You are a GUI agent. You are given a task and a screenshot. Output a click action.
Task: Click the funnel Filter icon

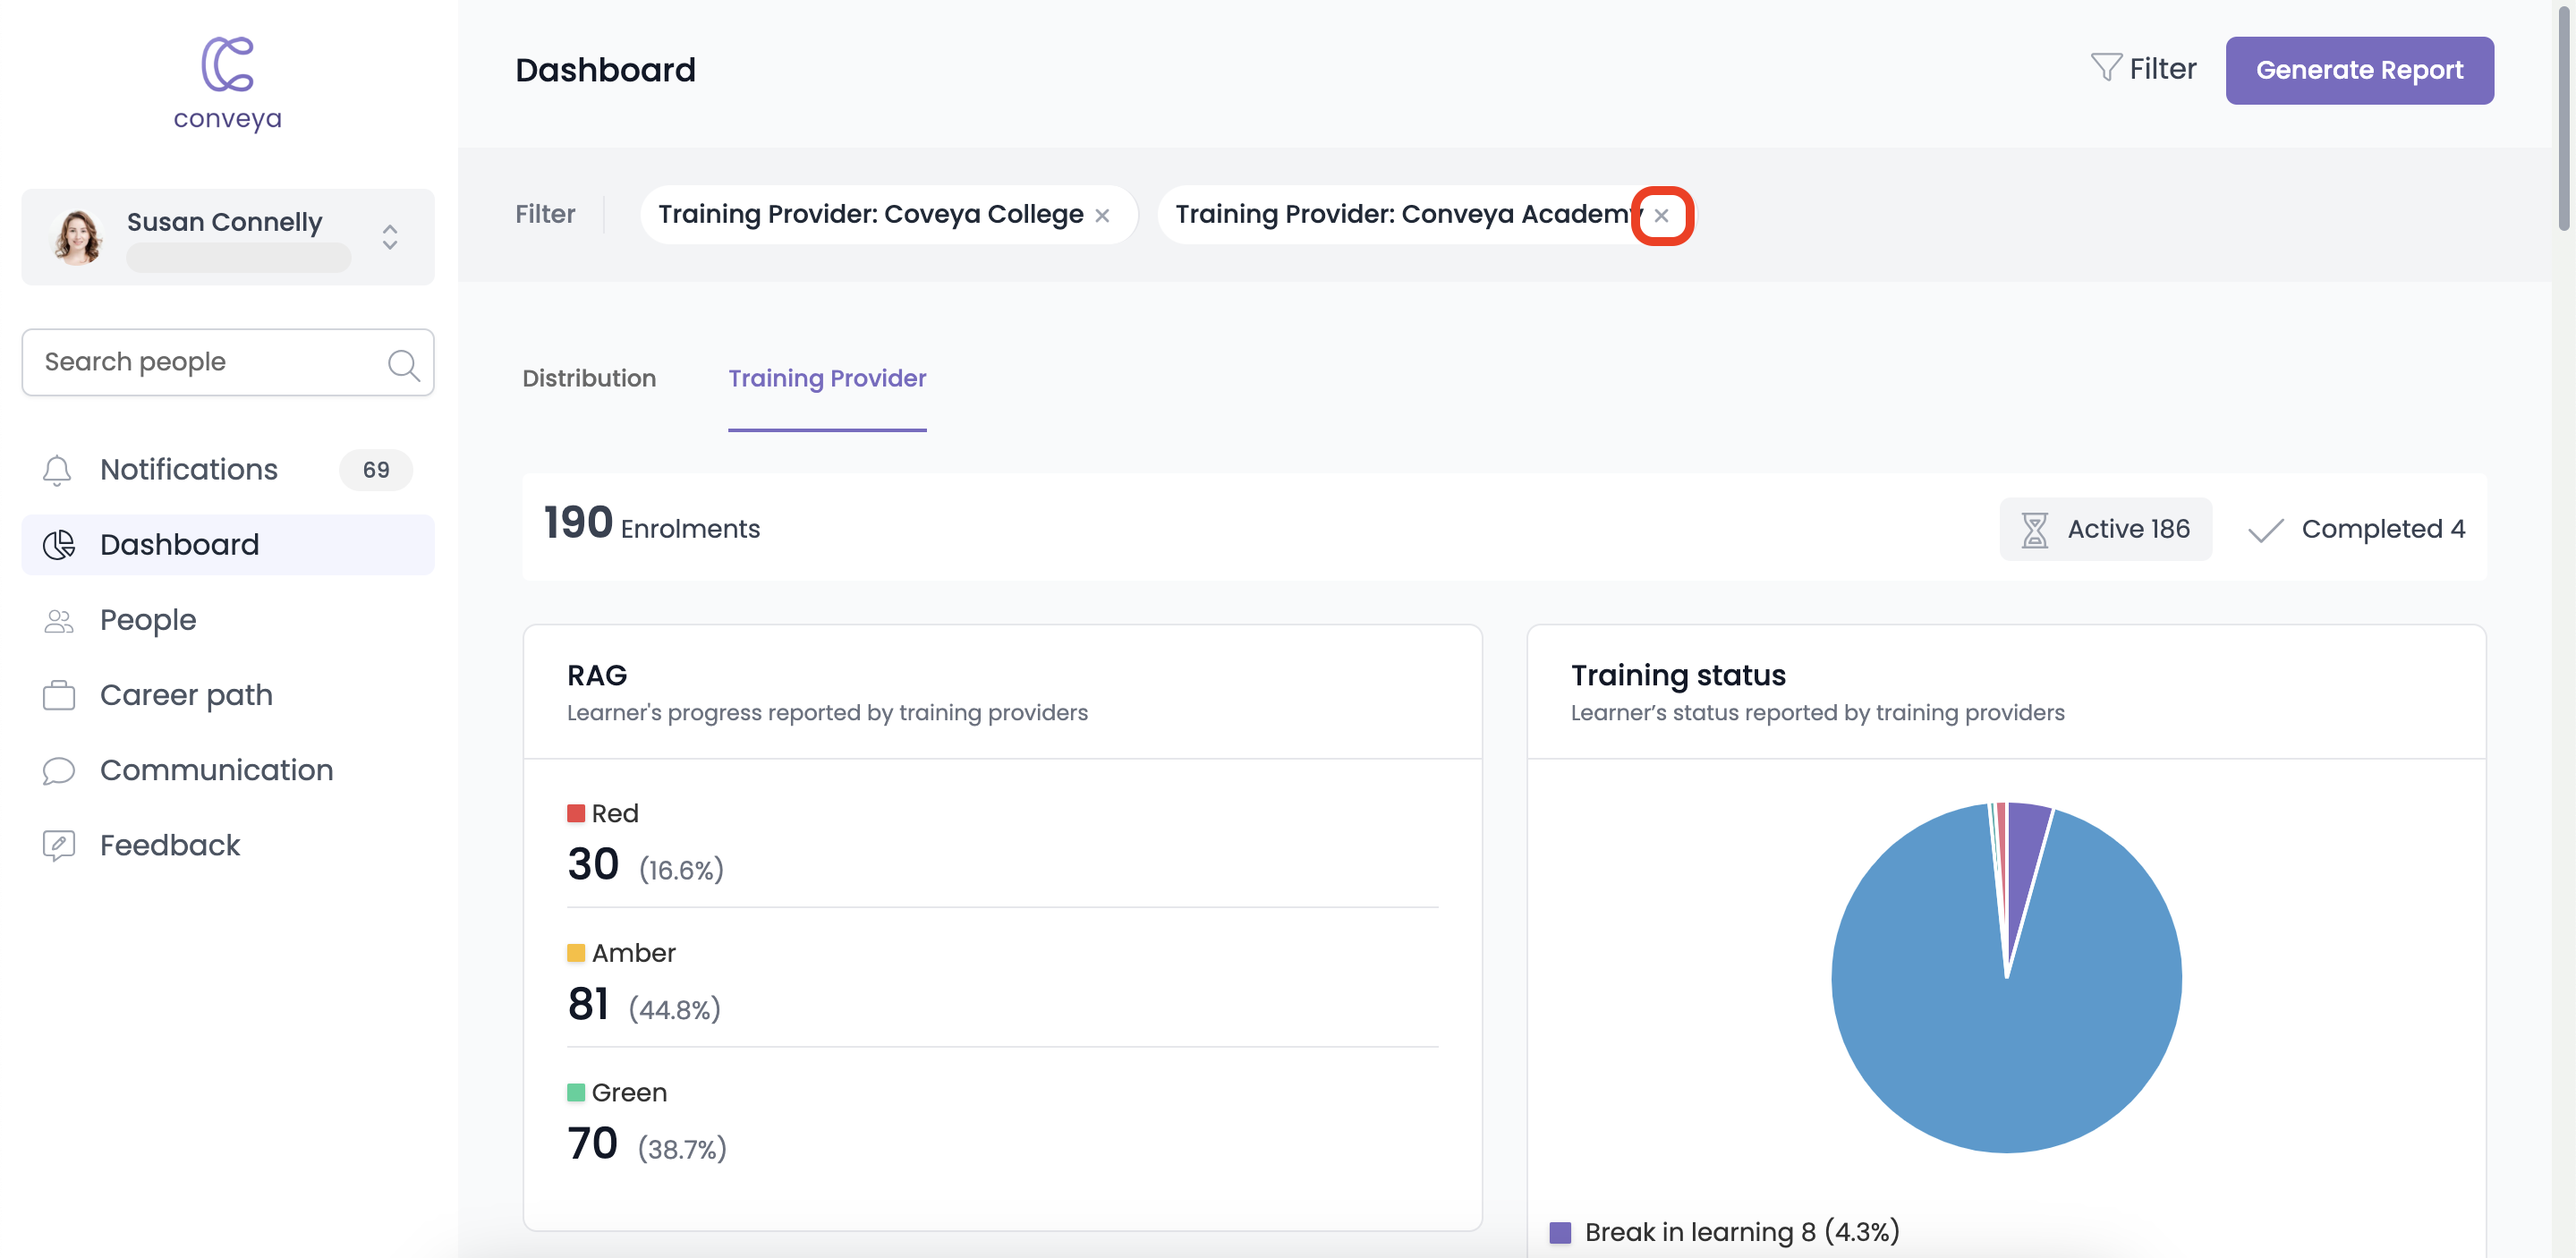[x=2106, y=68]
